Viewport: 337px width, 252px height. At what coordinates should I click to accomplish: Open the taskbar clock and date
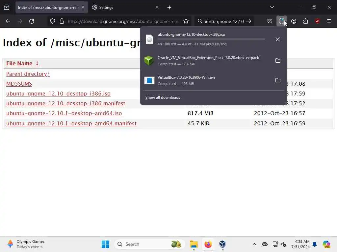pos(300,244)
